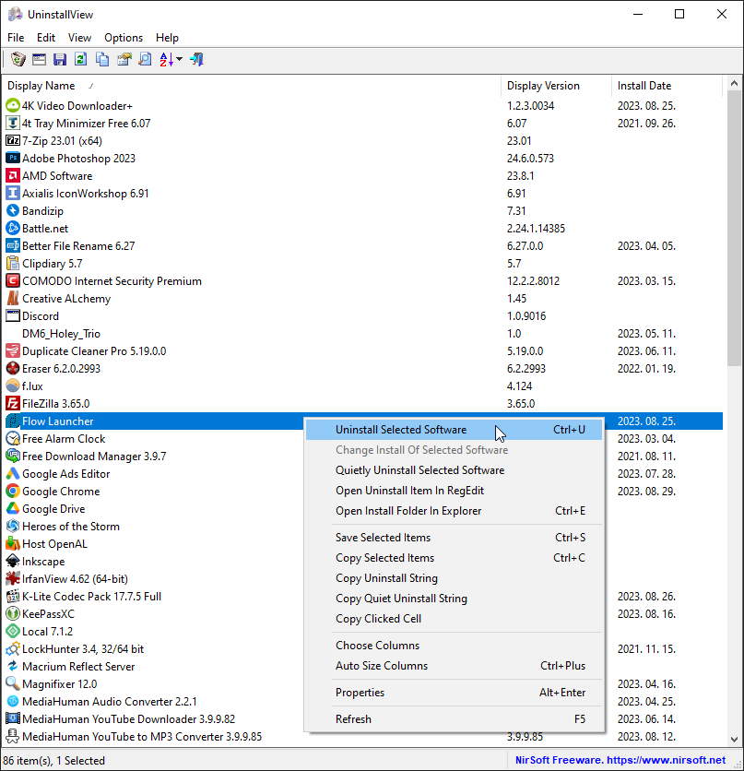Click the Refresh toolbar icon
744x771 pixels.
pyautogui.click(x=80, y=60)
